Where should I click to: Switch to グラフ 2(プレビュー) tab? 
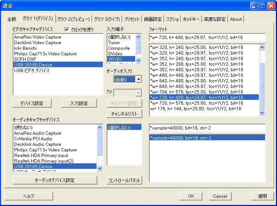coord(74,19)
